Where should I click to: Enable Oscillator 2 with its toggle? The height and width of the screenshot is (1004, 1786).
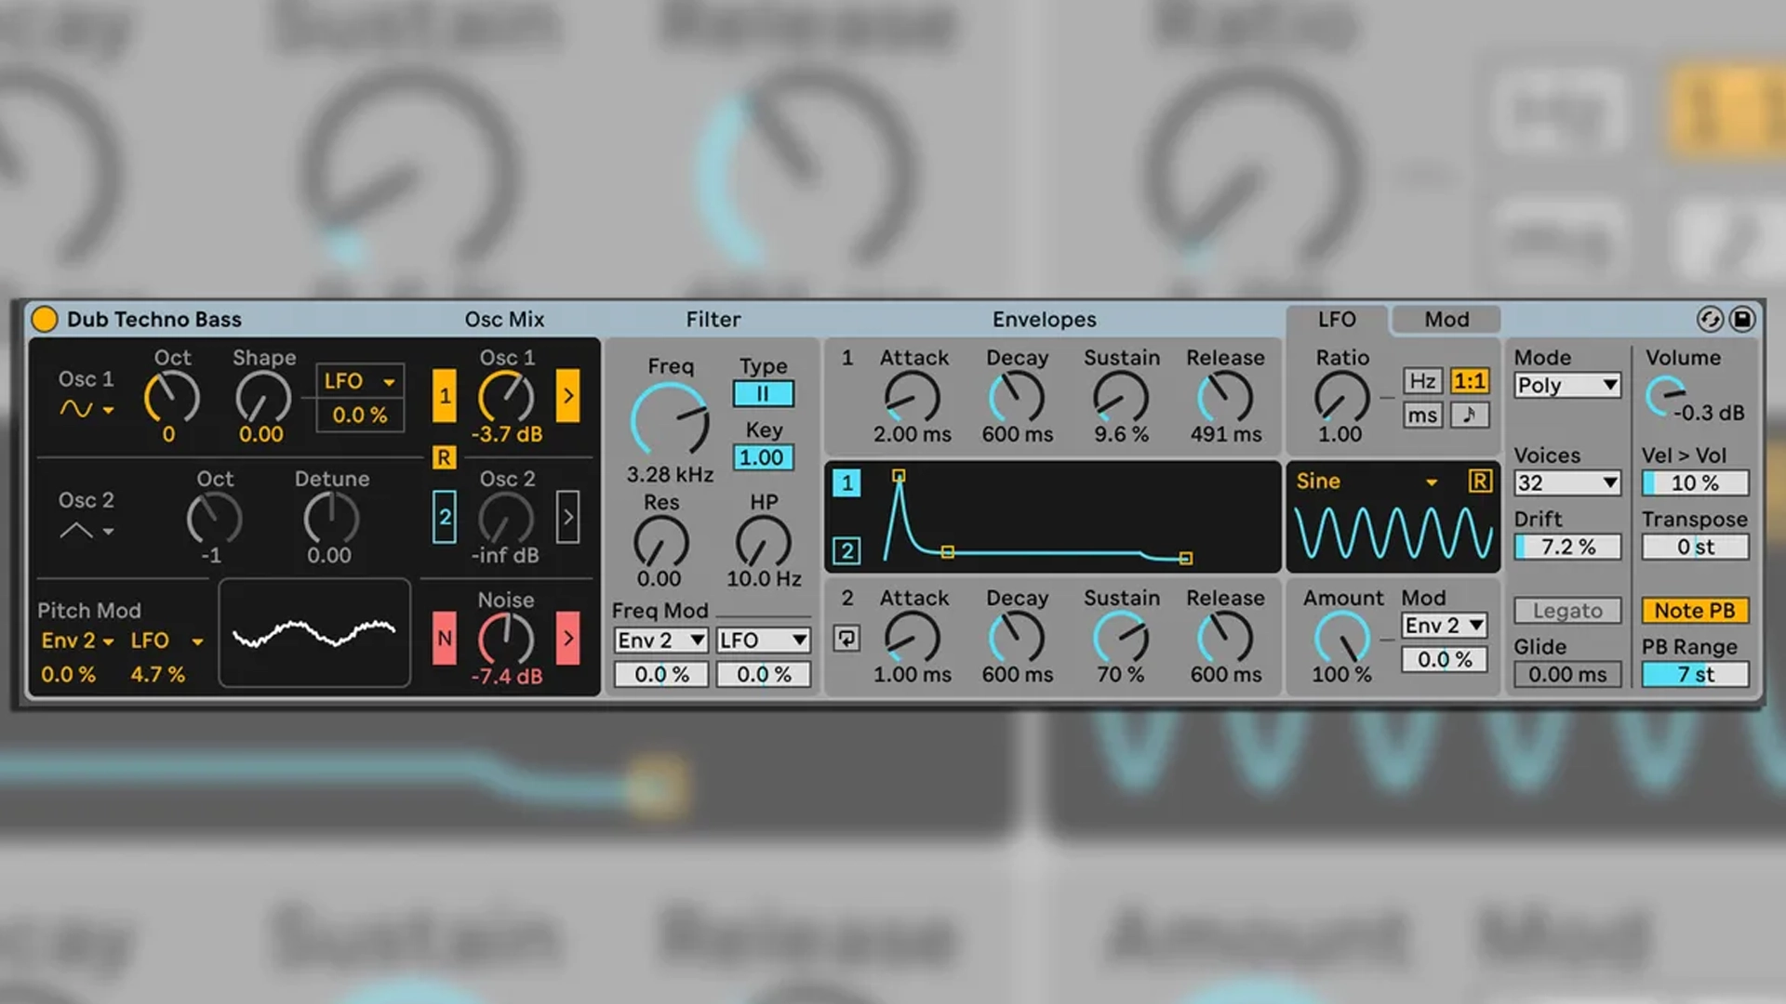[445, 517]
